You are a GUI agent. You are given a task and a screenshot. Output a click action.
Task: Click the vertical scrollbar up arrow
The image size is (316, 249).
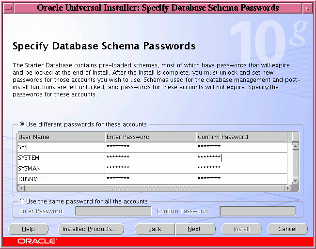click(295, 145)
